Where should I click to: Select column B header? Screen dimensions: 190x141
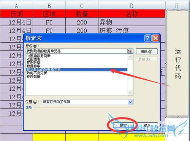pyautogui.click(x=49, y=6)
